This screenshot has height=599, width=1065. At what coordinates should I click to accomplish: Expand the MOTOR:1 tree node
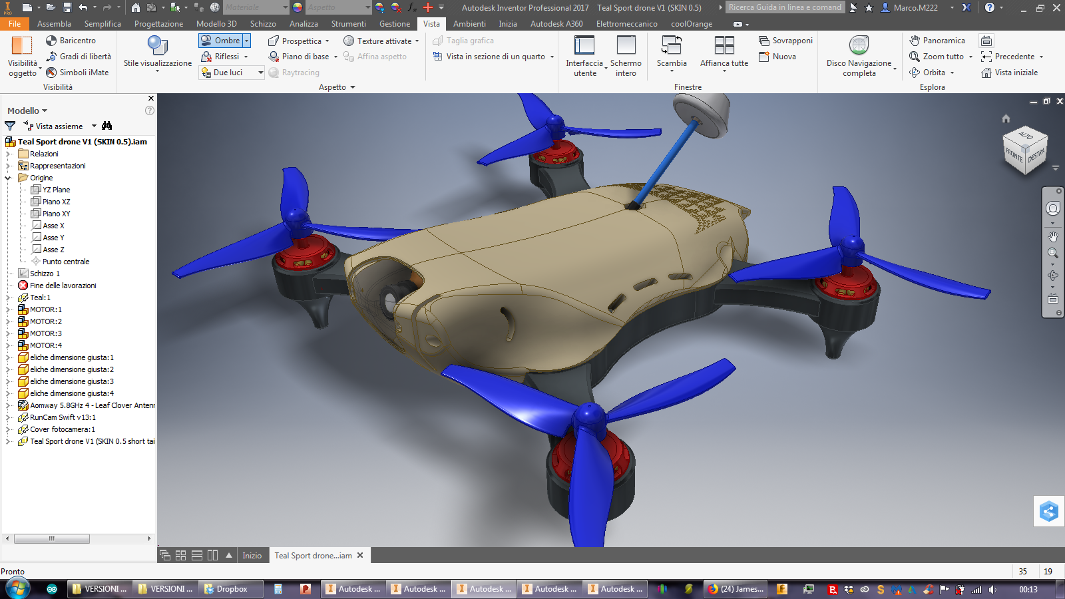click(x=8, y=309)
